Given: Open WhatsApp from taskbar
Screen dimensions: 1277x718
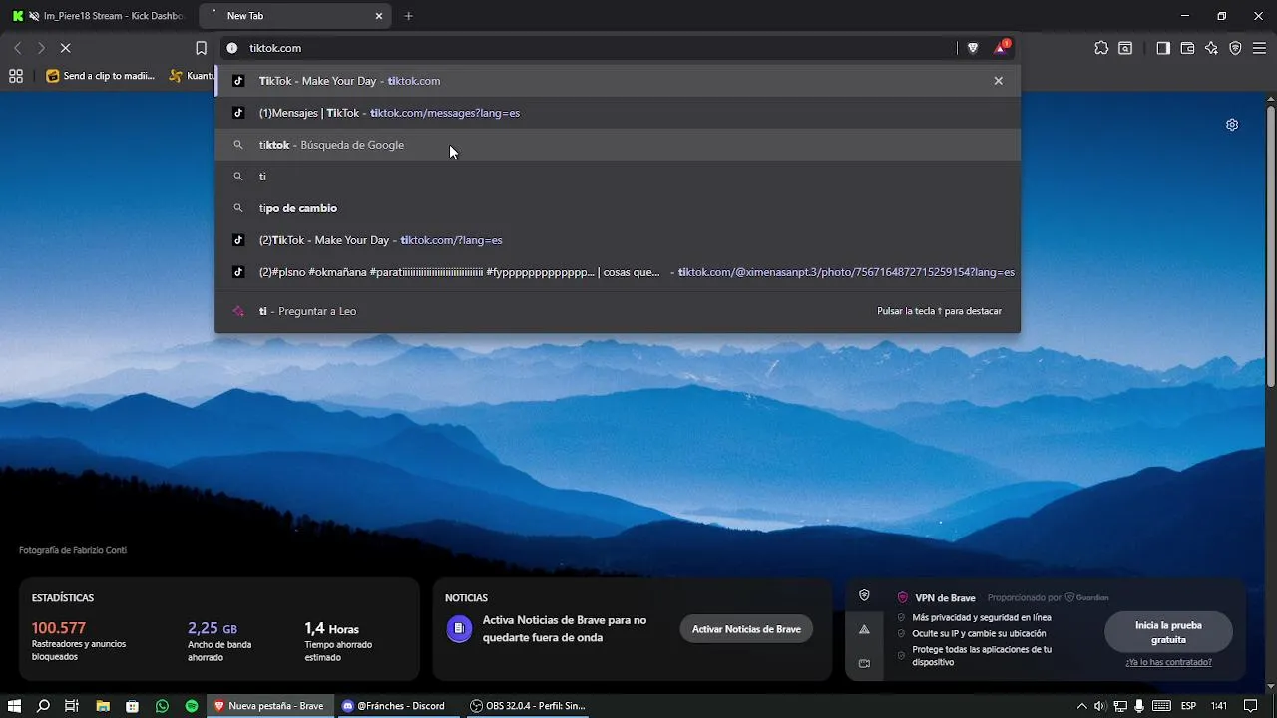Looking at the screenshot, I should coord(162,706).
